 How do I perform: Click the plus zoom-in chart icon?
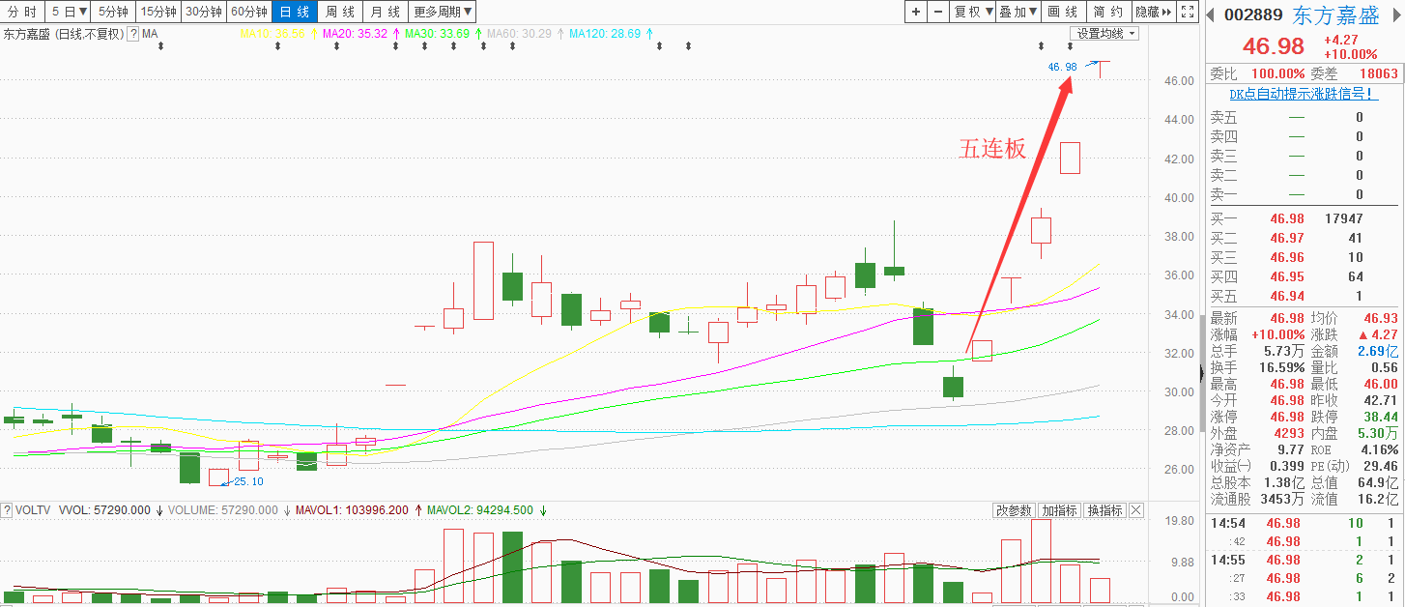(x=916, y=12)
